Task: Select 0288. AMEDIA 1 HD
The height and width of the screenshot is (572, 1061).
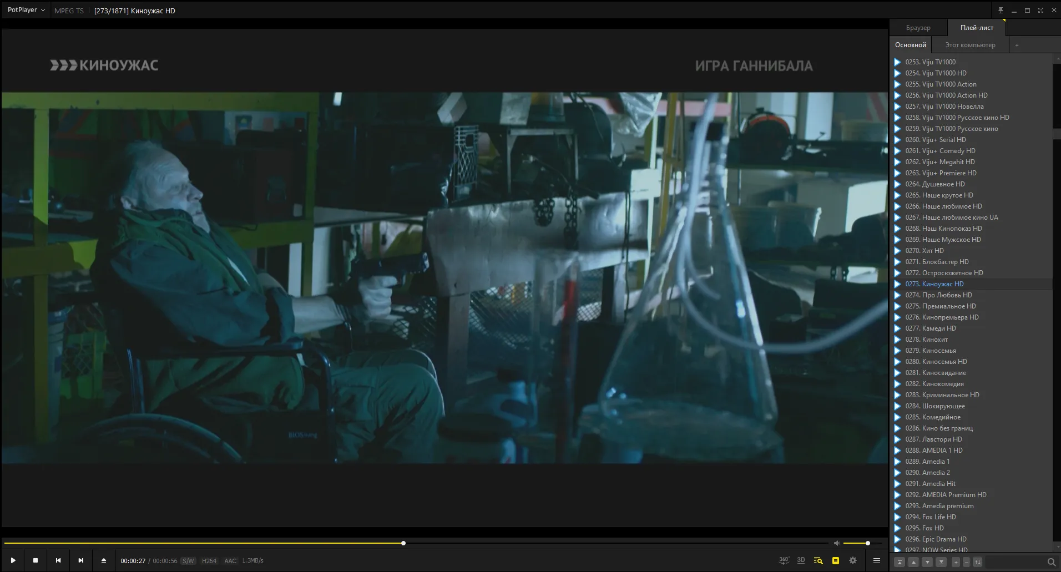Action: tap(971, 450)
